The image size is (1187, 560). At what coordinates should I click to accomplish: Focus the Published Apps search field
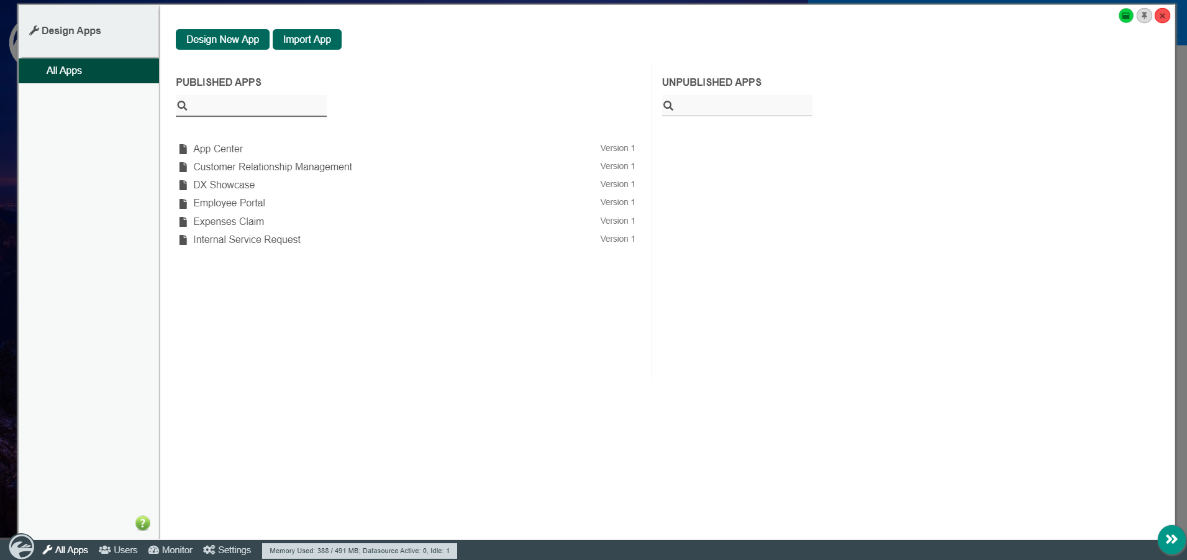[251, 106]
